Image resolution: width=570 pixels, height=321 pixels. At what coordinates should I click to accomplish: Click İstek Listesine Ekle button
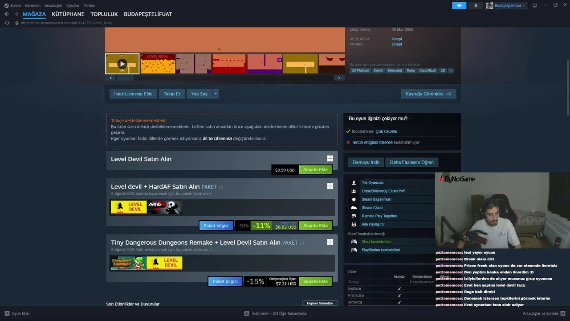(133, 94)
